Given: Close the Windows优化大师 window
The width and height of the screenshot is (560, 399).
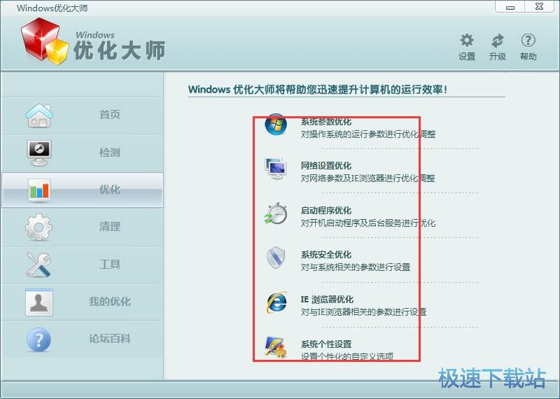Looking at the screenshot, I should tap(540, 7).
